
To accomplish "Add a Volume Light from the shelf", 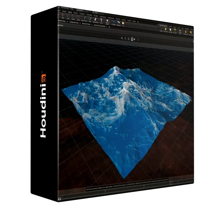I will (x=186, y=33).
